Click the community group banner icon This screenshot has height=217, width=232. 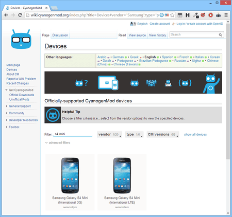(151, 83)
